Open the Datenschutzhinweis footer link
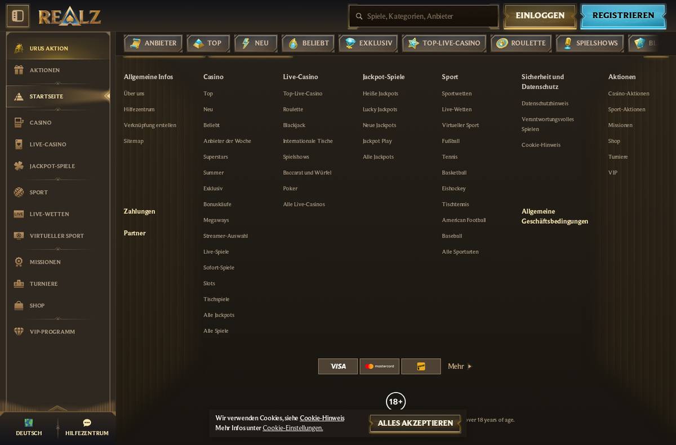676x445 pixels. click(545, 104)
